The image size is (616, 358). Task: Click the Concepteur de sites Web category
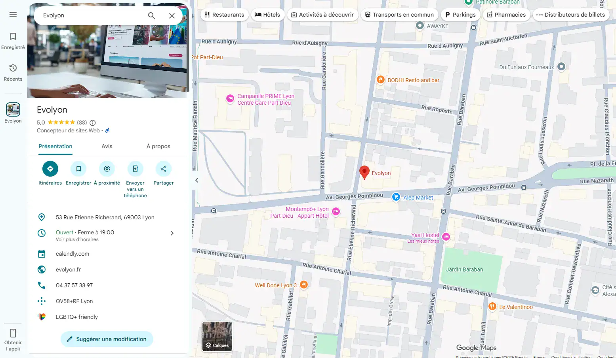[x=68, y=130]
